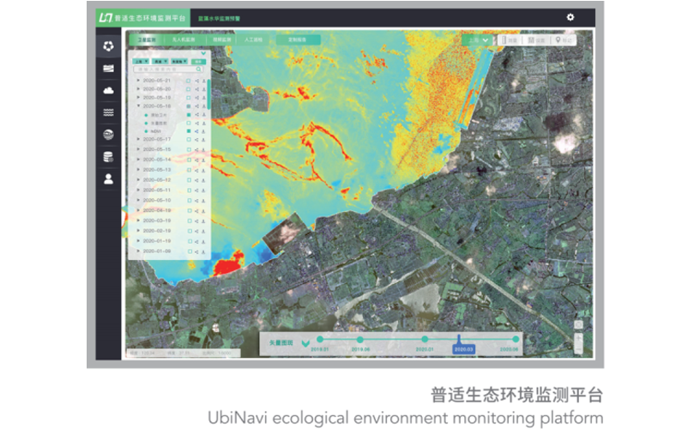
Task: Click the map zoom-in plus button
Action: tap(578, 337)
